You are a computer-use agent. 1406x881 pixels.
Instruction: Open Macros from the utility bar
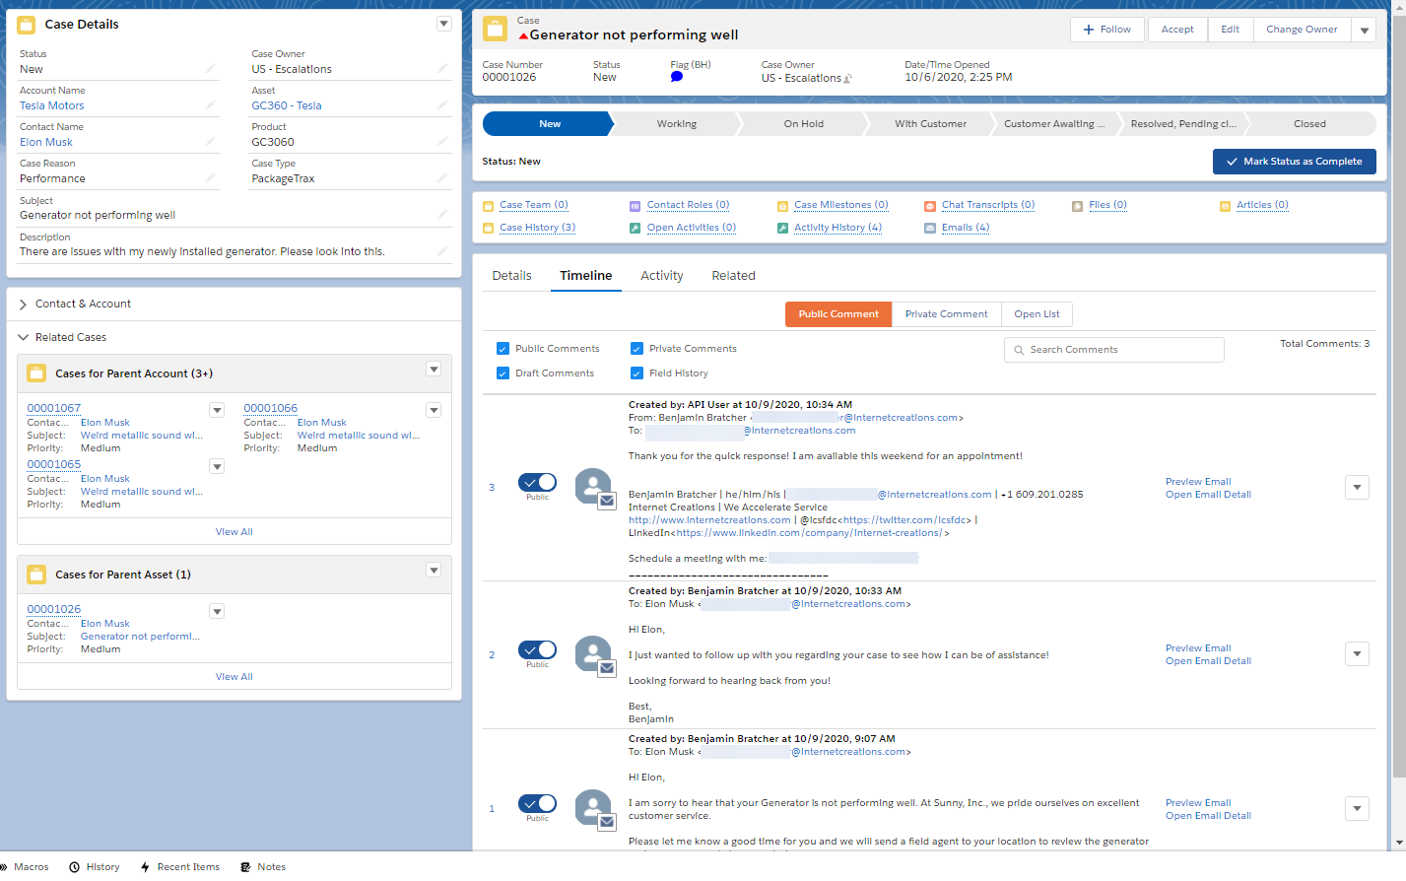pyautogui.click(x=26, y=867)
